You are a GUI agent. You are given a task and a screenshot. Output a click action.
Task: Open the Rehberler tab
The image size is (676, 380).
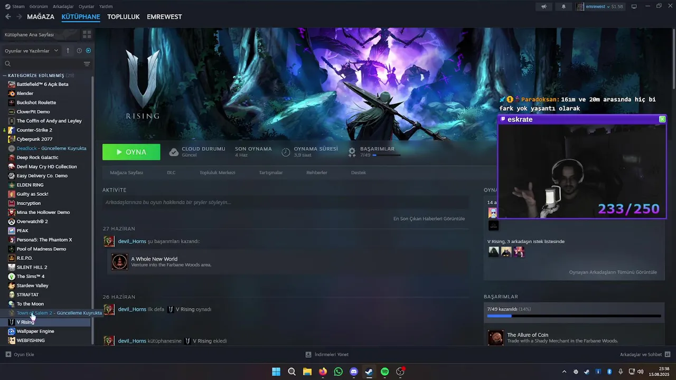click(x=317, y=173)
